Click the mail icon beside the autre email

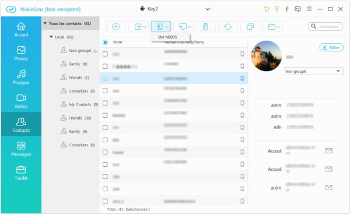pyautogui.click(x=329, y=187)
